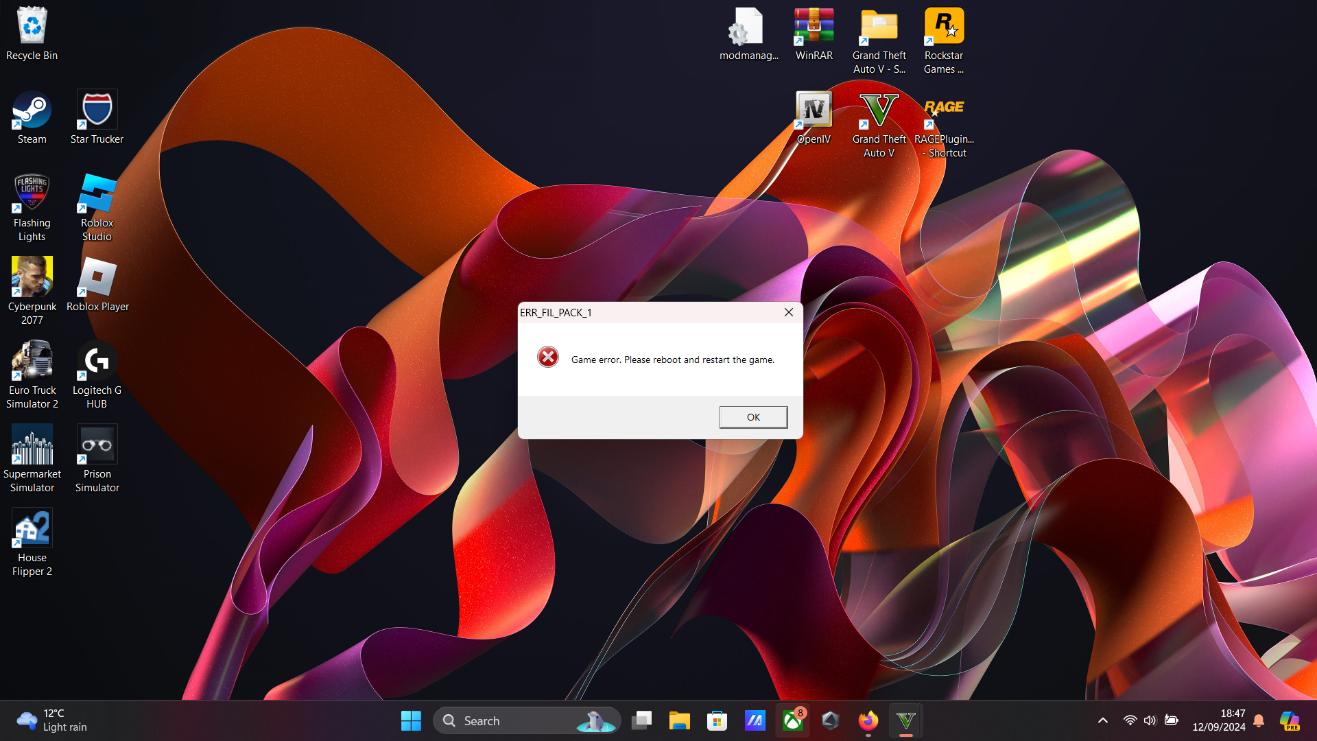Expand the hidden system tray icons chevron
The height and width of the screenshot is (741, 1317).
point(1102,720)
